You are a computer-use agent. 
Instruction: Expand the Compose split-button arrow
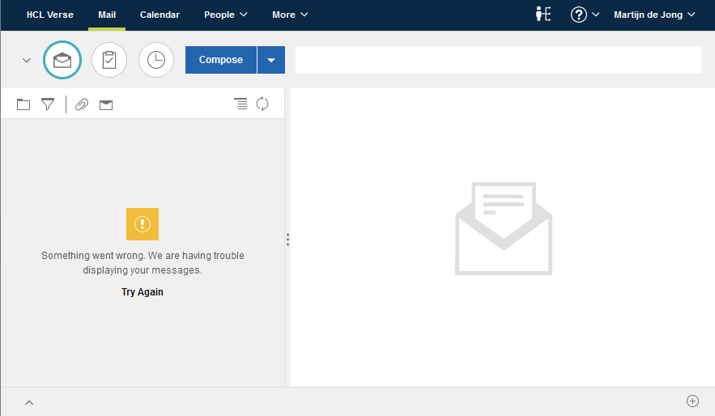click(271, 60)
